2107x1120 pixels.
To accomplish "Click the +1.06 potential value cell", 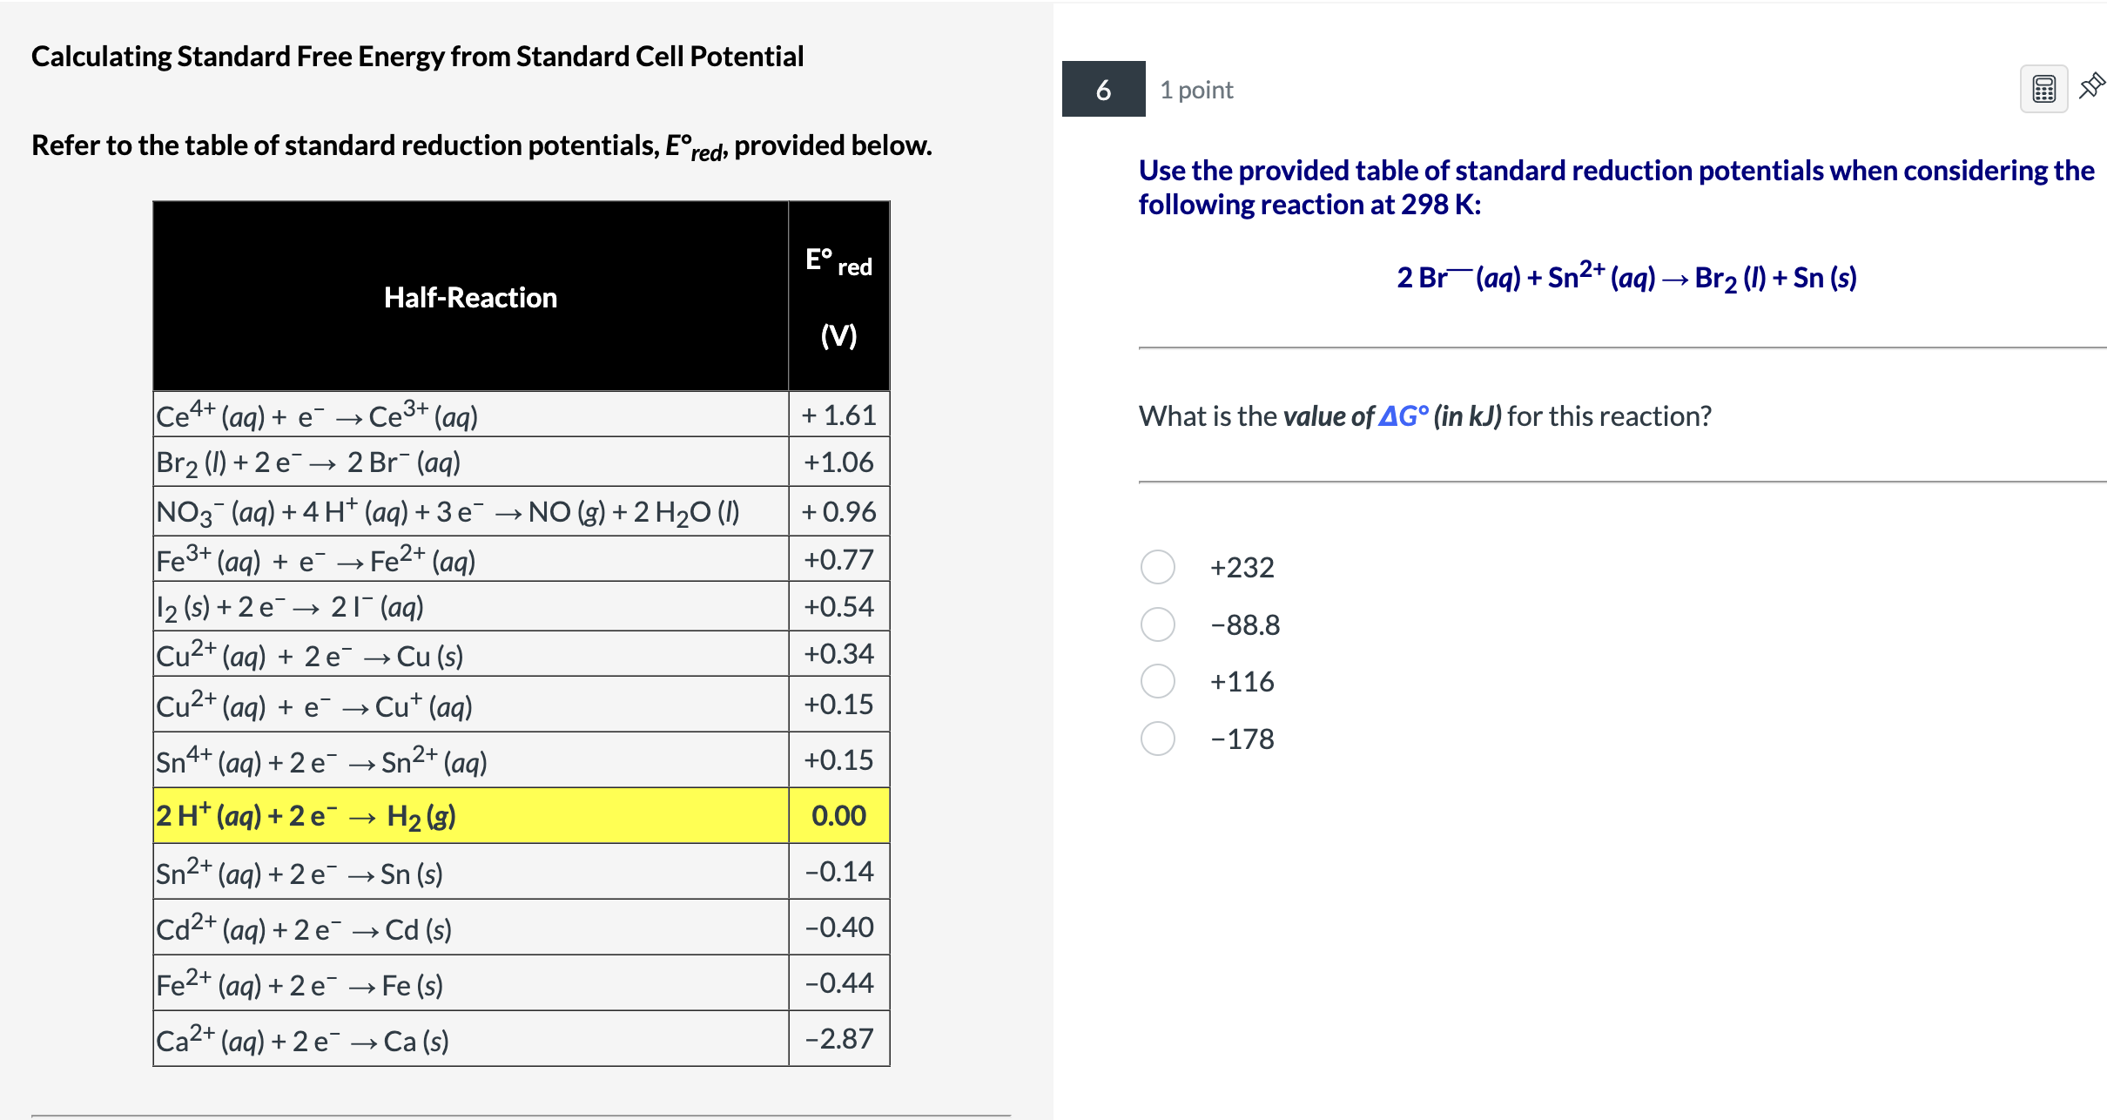I will click(x=838, y=462).
